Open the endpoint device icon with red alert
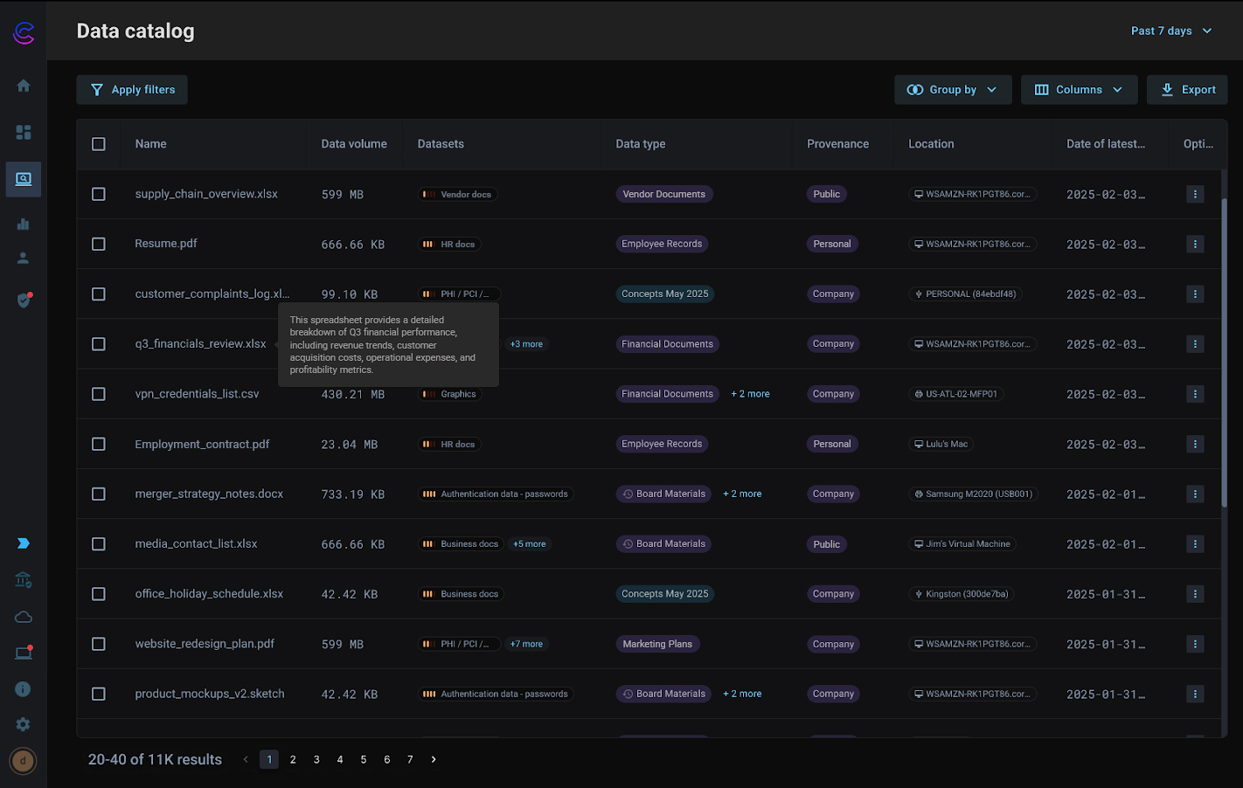The image size is (1243, 788). click(23, 652)
